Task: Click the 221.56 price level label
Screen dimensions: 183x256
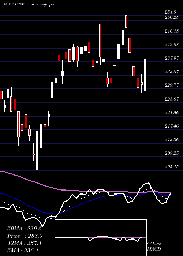Action: pyautogui.click(x=171, y=112)
